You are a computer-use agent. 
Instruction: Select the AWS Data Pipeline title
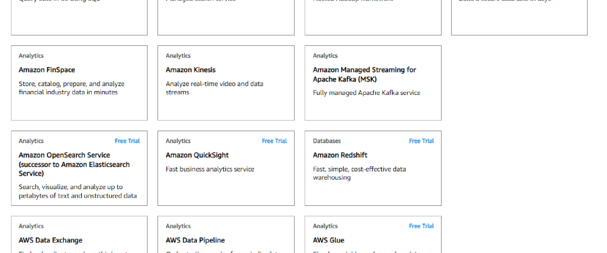click(195, 240)
